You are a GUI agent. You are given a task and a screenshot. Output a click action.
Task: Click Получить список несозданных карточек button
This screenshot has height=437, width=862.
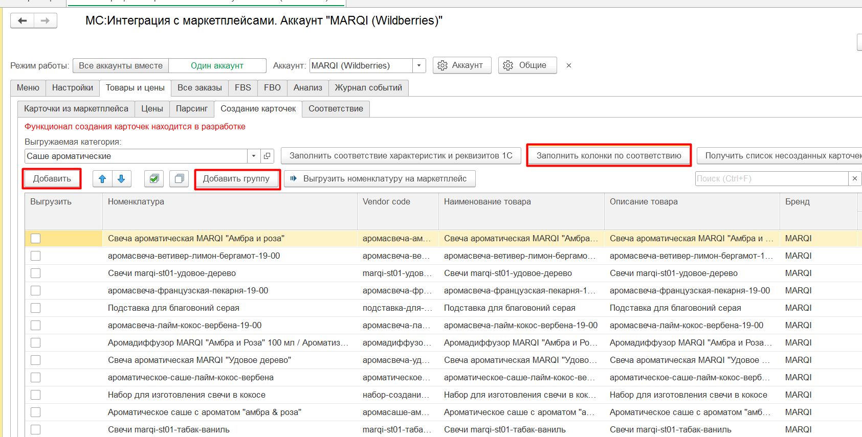pos(780,156)
